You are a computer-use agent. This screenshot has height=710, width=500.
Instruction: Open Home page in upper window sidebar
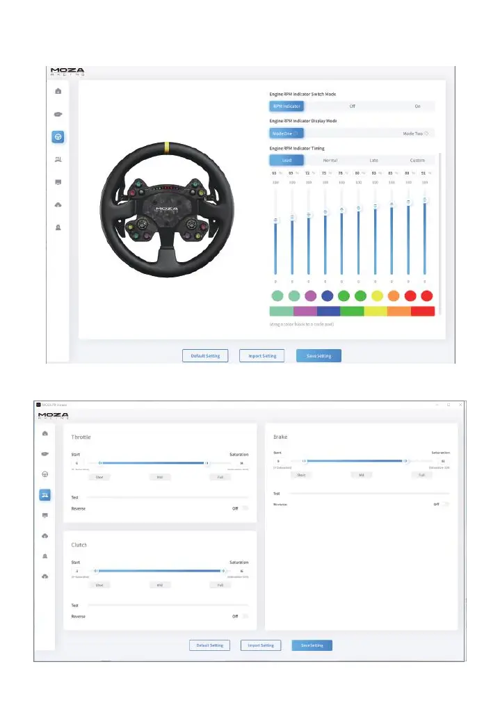58,91
